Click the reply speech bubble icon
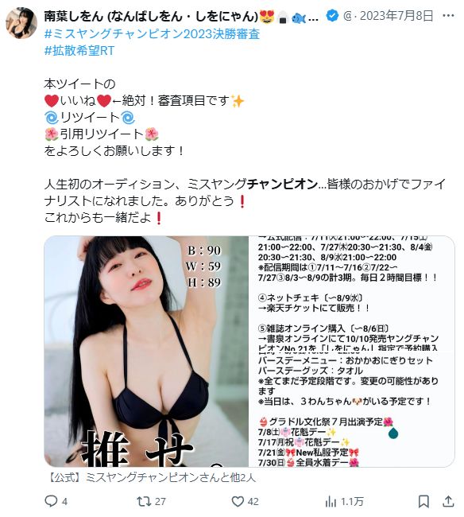Screen dimensions: 464x517 click(51, 501)
